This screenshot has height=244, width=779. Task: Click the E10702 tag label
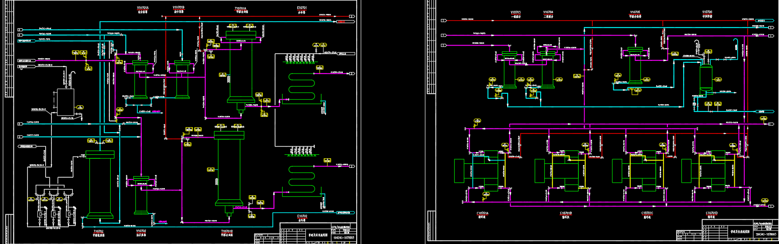pos(302,216)
